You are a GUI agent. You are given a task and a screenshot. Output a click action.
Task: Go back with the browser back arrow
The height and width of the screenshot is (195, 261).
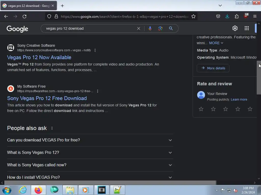(x=6, y=17)
